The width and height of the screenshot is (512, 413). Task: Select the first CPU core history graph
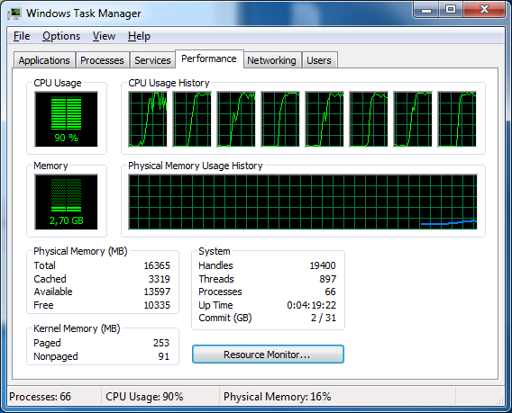click(148, 120)
